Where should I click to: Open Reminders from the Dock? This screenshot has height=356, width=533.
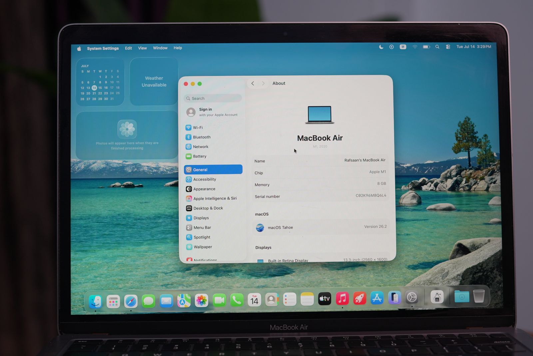(x=290, y=299)
